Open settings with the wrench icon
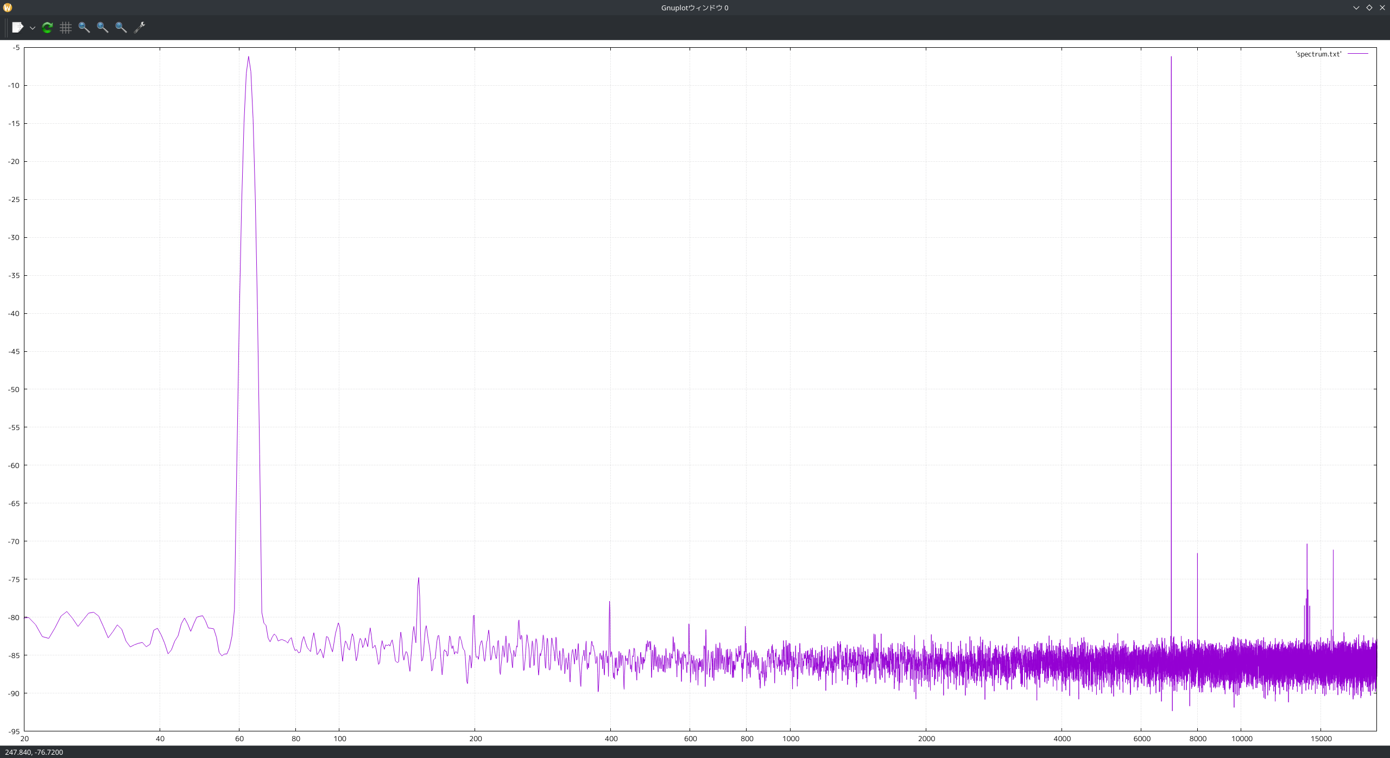 point(140,27)
